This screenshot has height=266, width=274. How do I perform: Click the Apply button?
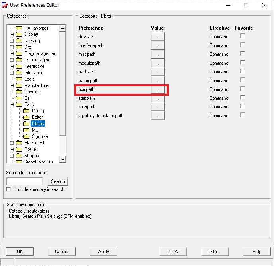point(104,252)
